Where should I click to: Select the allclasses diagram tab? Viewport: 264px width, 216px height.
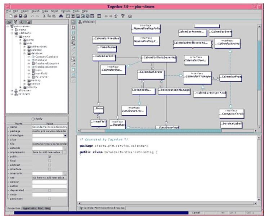tap(86, 22)
